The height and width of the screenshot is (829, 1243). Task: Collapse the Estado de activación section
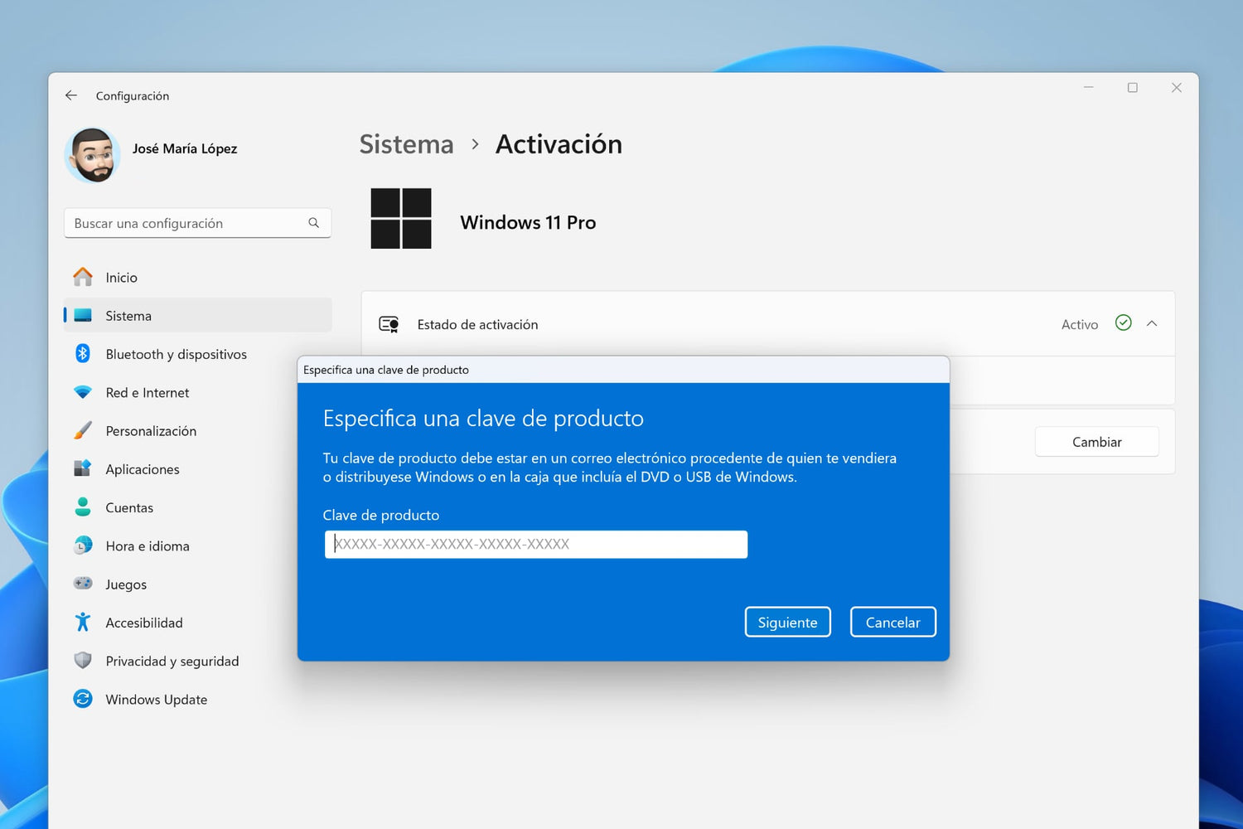1151,324
